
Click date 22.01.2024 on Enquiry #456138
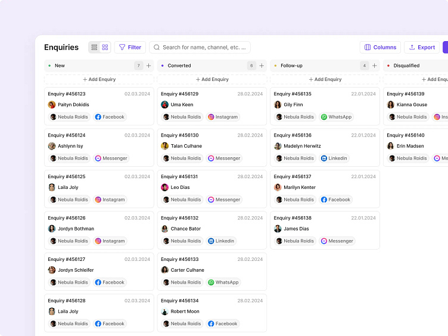point(363,218)
